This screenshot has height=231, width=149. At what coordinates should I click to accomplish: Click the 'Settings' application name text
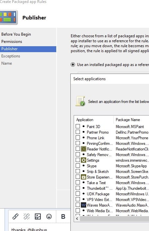pyautogui.click(x=93, y=160)
